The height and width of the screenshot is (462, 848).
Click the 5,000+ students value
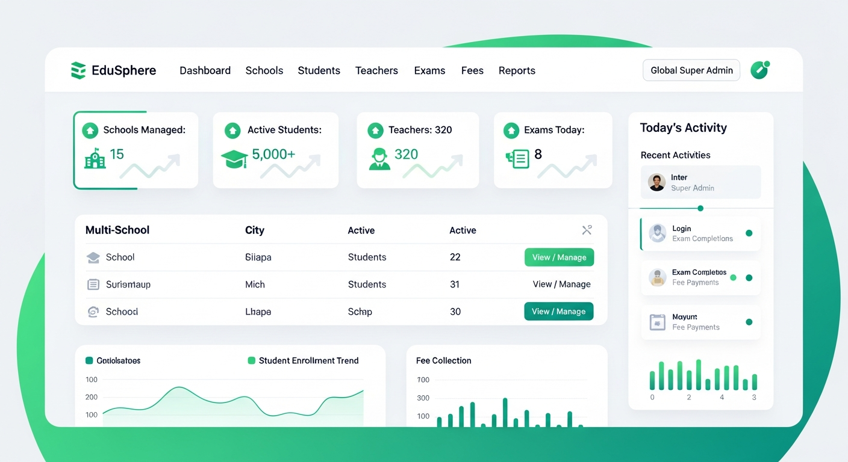point(274,154)
